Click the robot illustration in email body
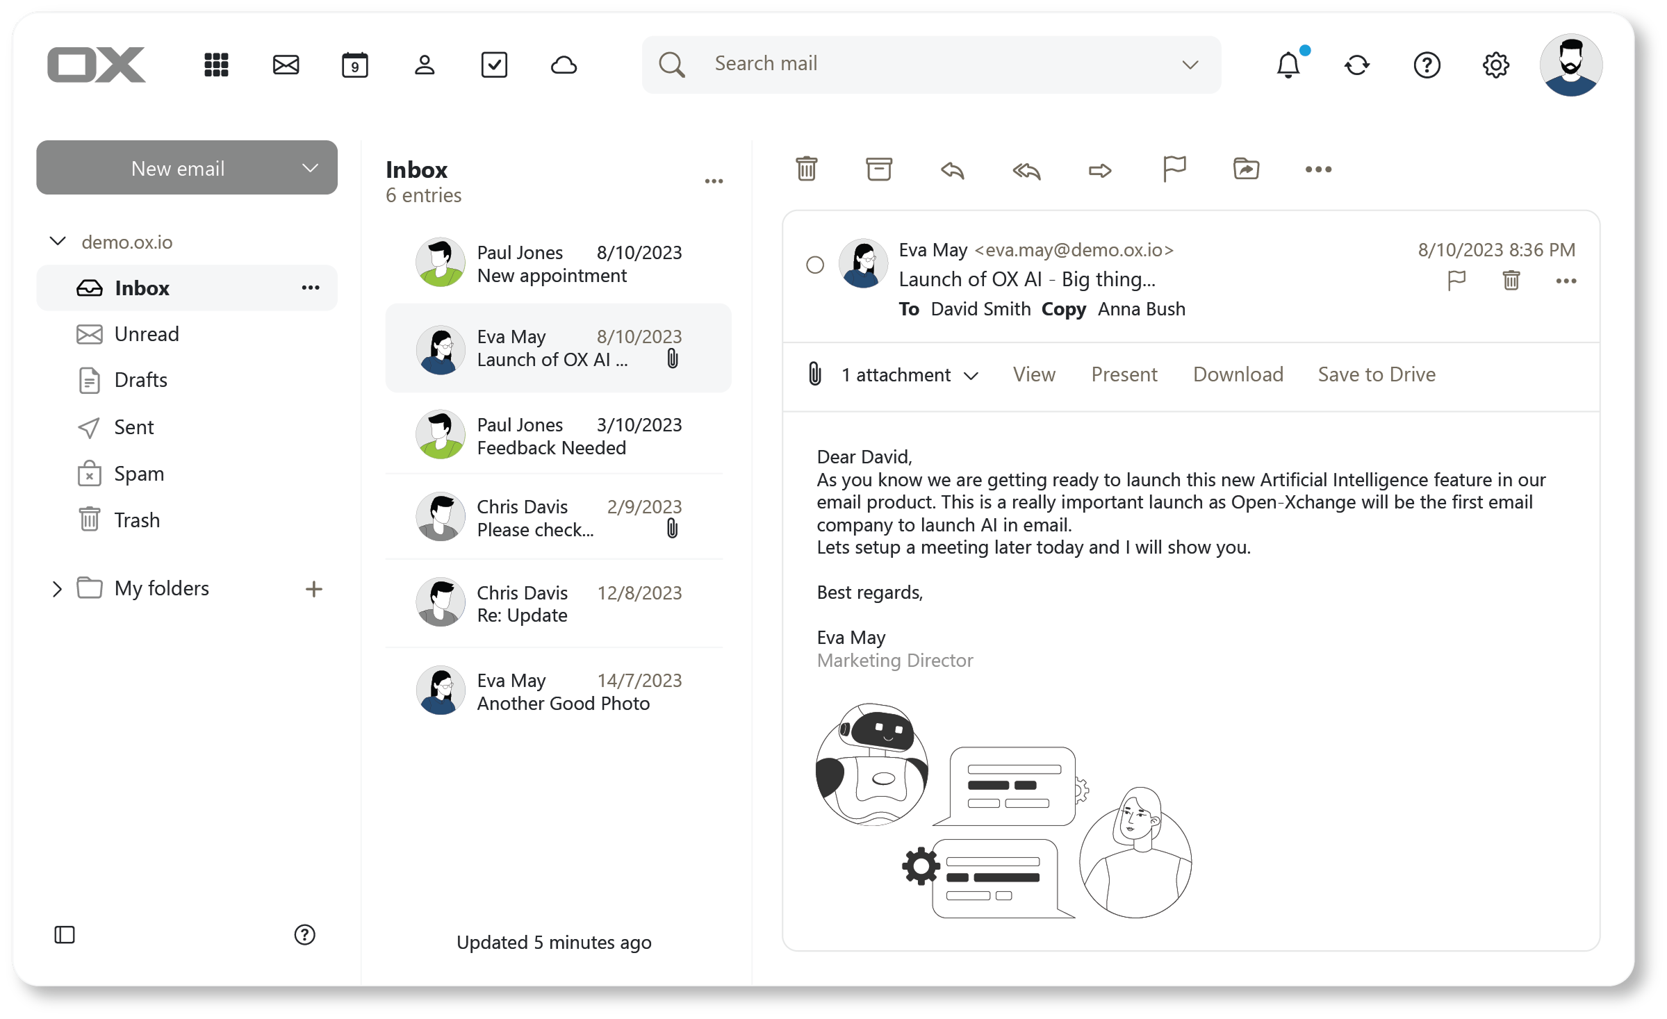This screenshot has width=1667, height=1019. [871, 764]
